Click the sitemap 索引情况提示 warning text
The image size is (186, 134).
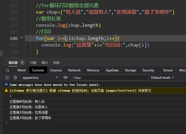pos(80,91)
